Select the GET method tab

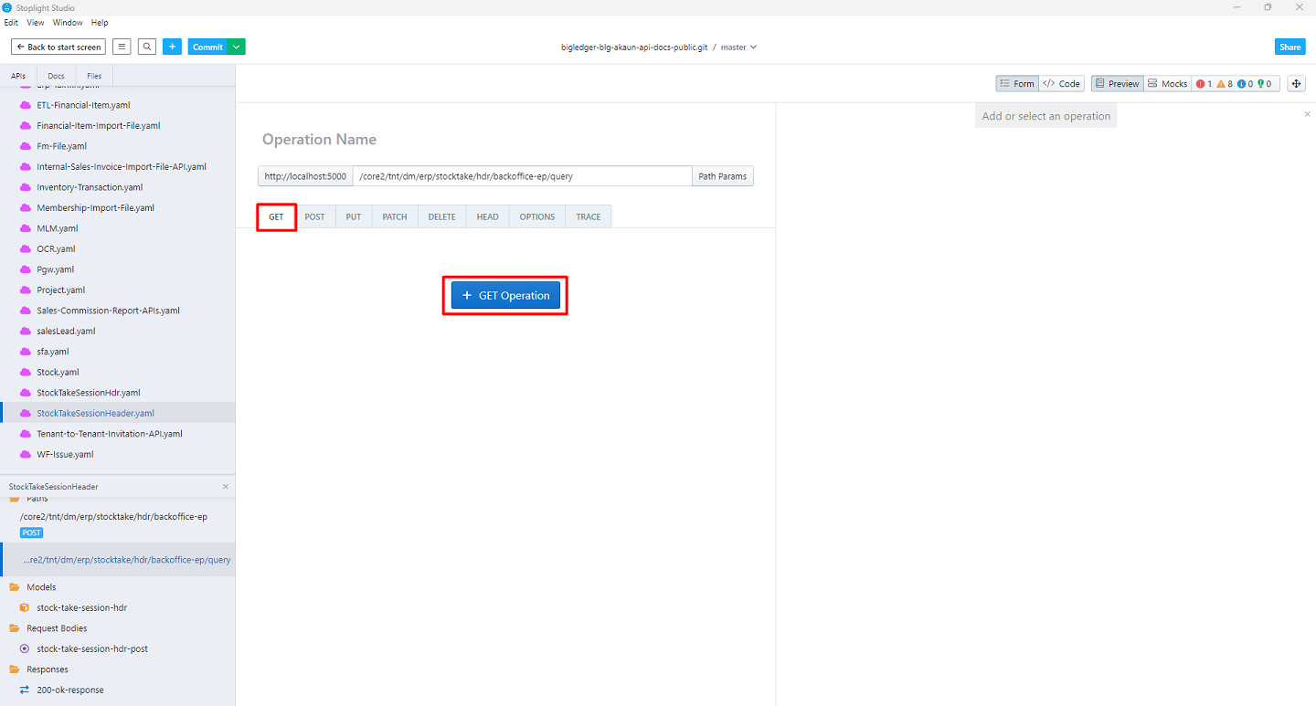click(x=276, y=217)
